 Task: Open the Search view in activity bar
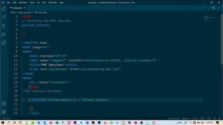[x=4, y=17]
